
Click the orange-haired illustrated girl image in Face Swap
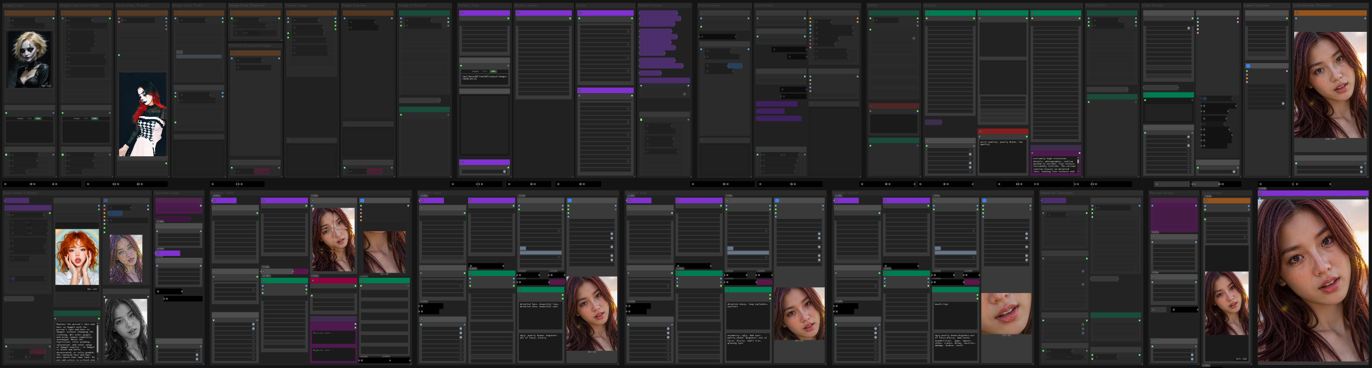[77, 257]
